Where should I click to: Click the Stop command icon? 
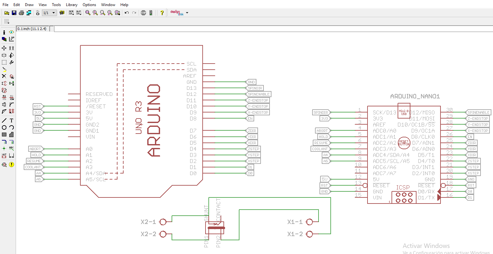143,13
